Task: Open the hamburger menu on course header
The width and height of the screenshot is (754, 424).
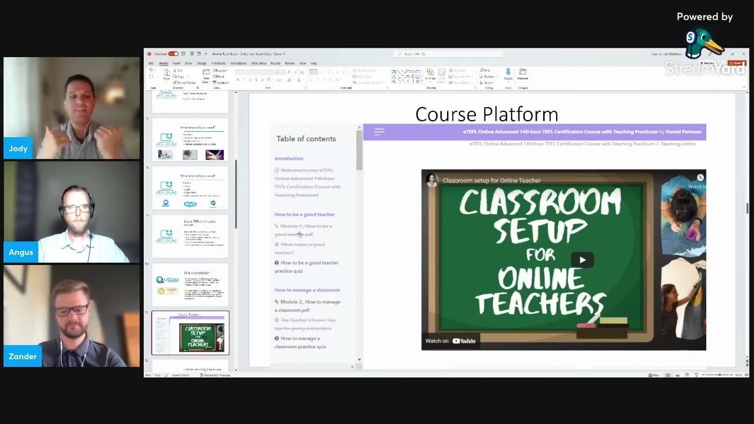Action: click(x=379, y=132)
